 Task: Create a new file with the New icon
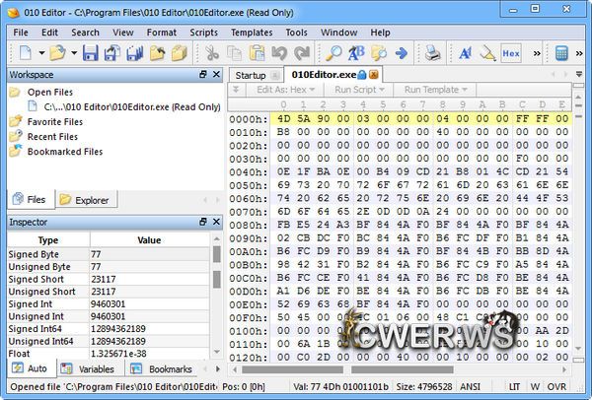(26, 53)
